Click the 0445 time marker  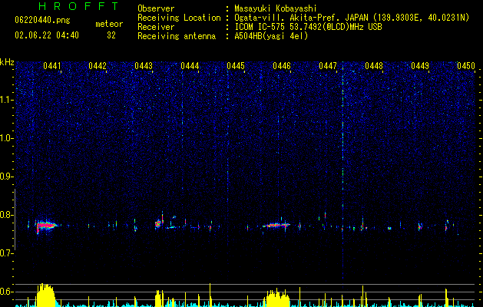pos(236,66)
